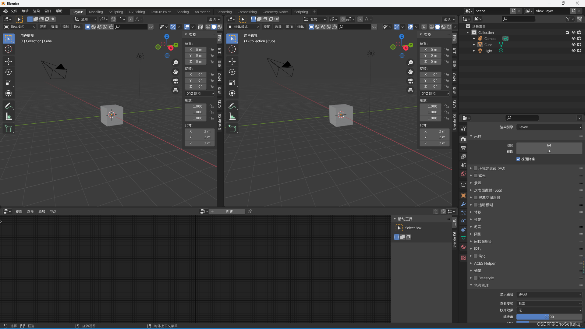Open the 渲染引擎 Eevee dropdown
585x329 pixels.
(549, 127)
